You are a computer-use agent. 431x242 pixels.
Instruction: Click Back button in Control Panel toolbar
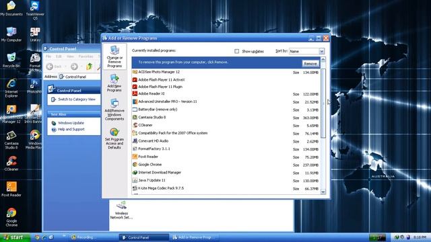[54, 67]
